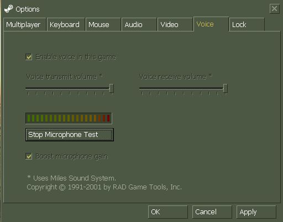
Task: Close the Options dialog with the X button
Action: point(274,9)
